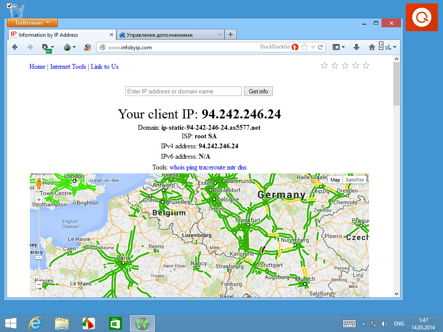The height and width of the screenshot is (332, 443).
Task: Open the mtr tool link
Action: [231, 167]
